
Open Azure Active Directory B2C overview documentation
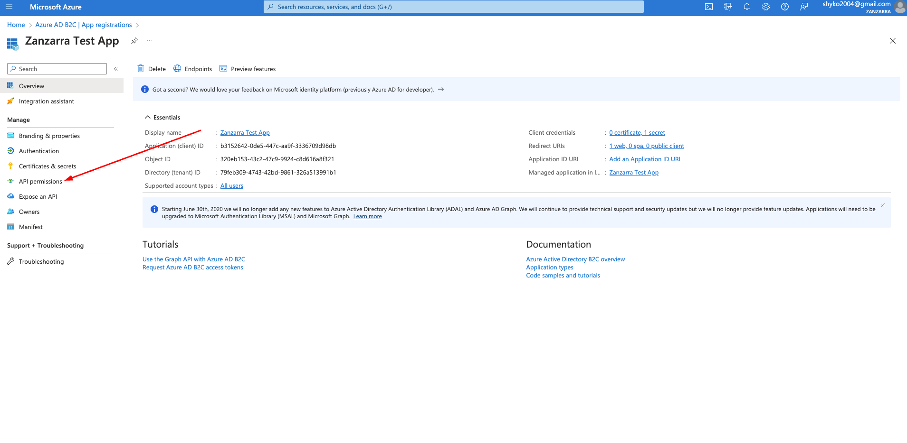click(x=575, y=259)
